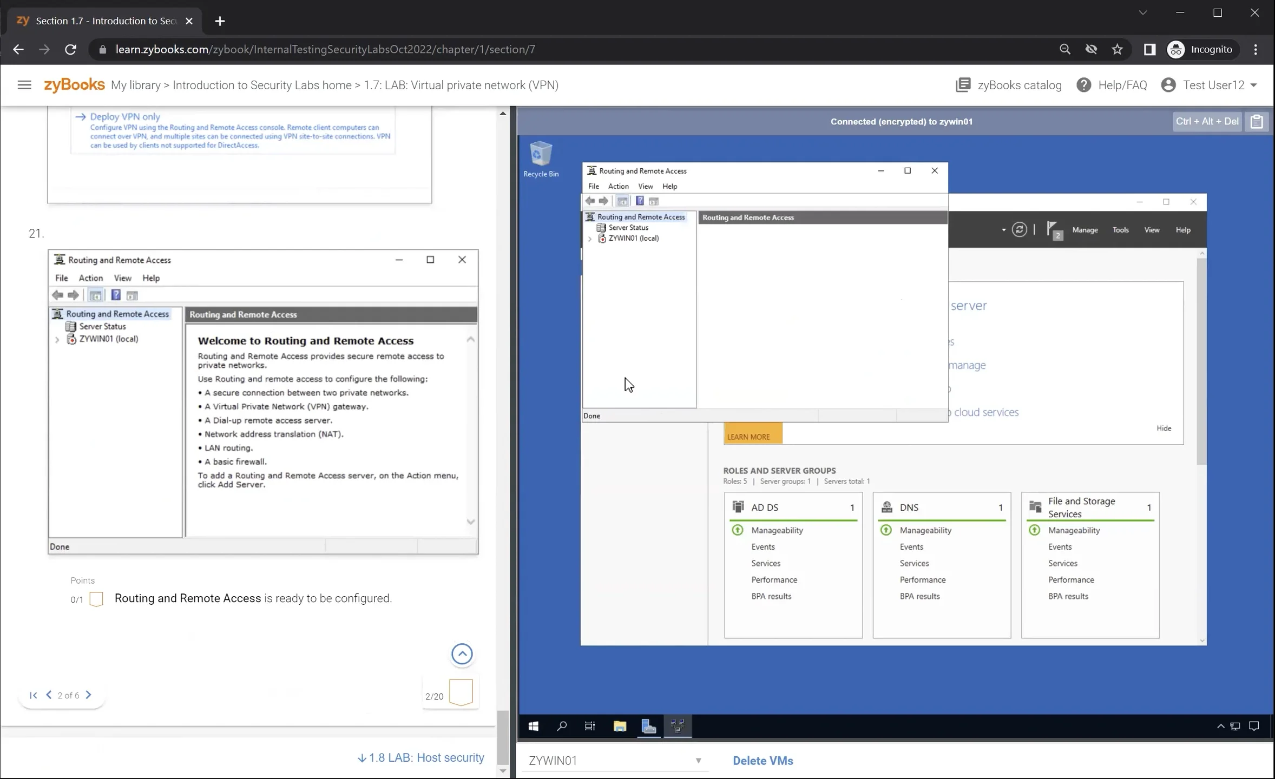This screenshot has height=779, width=1275.
Task: Open Task View on VM taskbar
Action: 590,727
